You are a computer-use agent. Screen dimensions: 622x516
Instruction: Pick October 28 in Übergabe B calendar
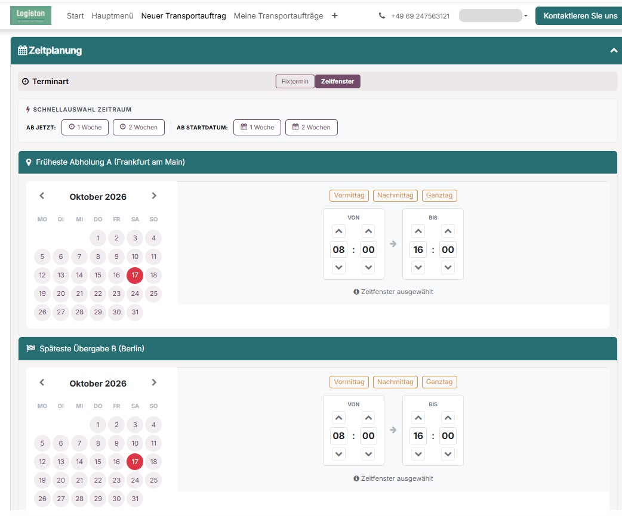tap(79, 499)
